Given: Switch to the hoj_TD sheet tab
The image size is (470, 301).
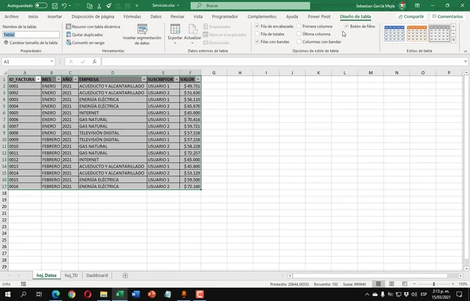Looking at the screenshot, I should point(71,275).
